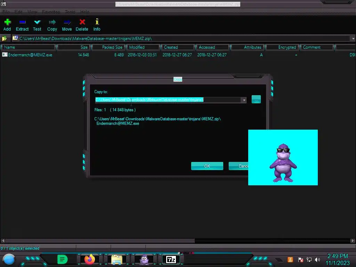Switch to the 7z taskbar item
The width and height of the screenshot is (356, 267).
[171, 259]
